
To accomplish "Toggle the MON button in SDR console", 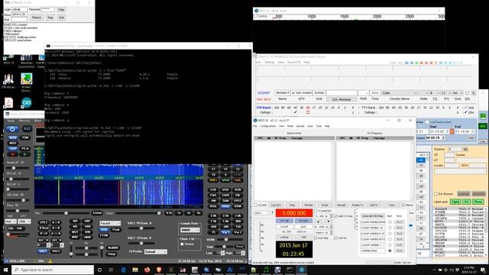I will (13, 137).
